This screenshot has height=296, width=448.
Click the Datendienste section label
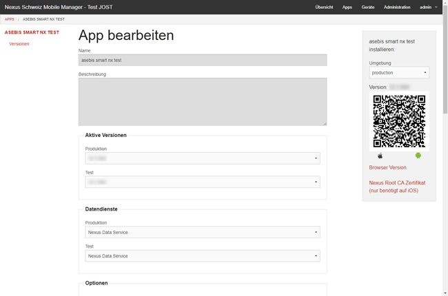tap(101, 209)
